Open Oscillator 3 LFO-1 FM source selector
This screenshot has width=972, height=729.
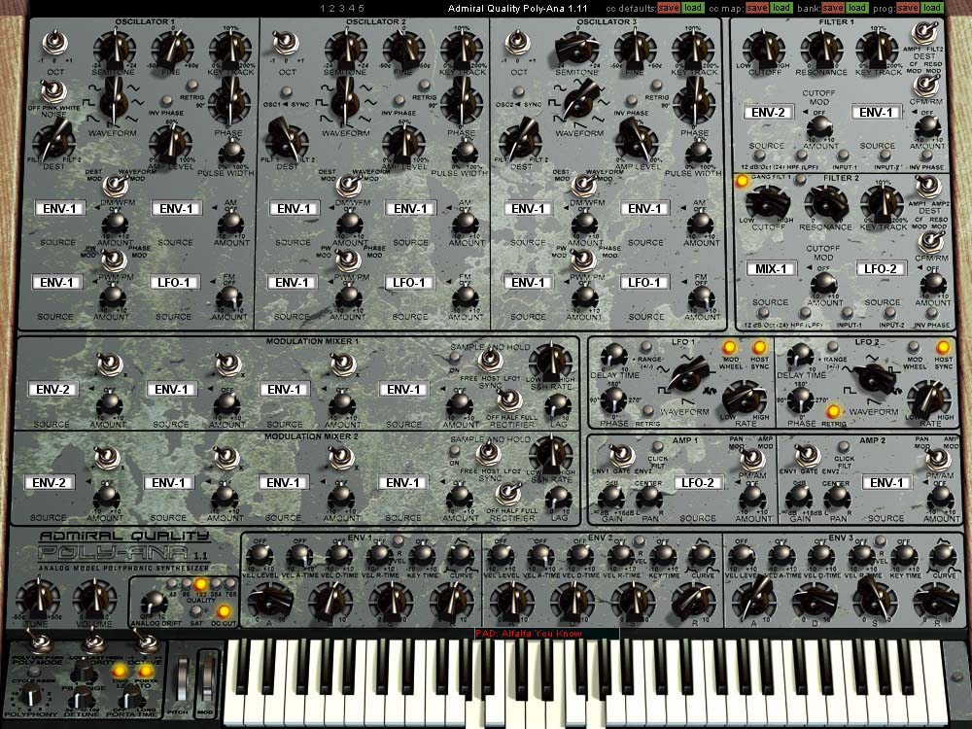pos(644,283)
